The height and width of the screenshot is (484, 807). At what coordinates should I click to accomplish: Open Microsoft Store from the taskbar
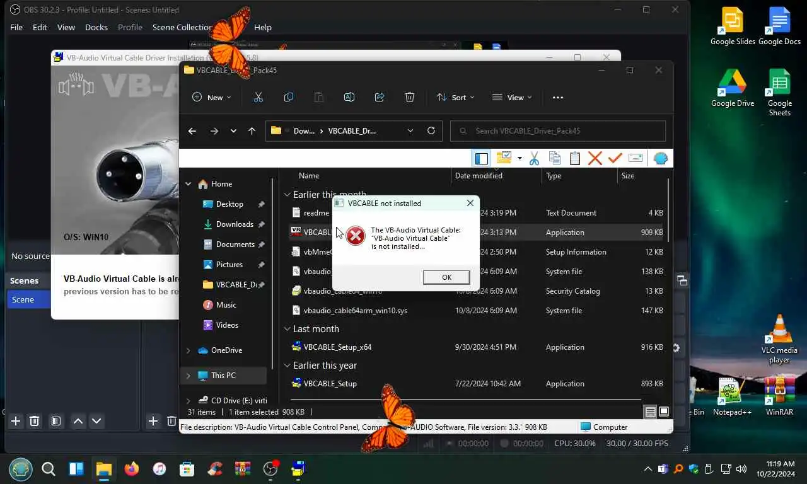pos(187,469)
